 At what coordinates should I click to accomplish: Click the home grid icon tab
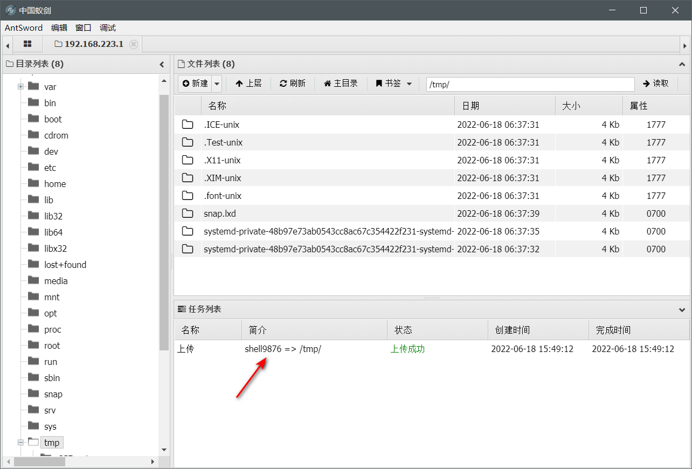(x=27, y=44)
